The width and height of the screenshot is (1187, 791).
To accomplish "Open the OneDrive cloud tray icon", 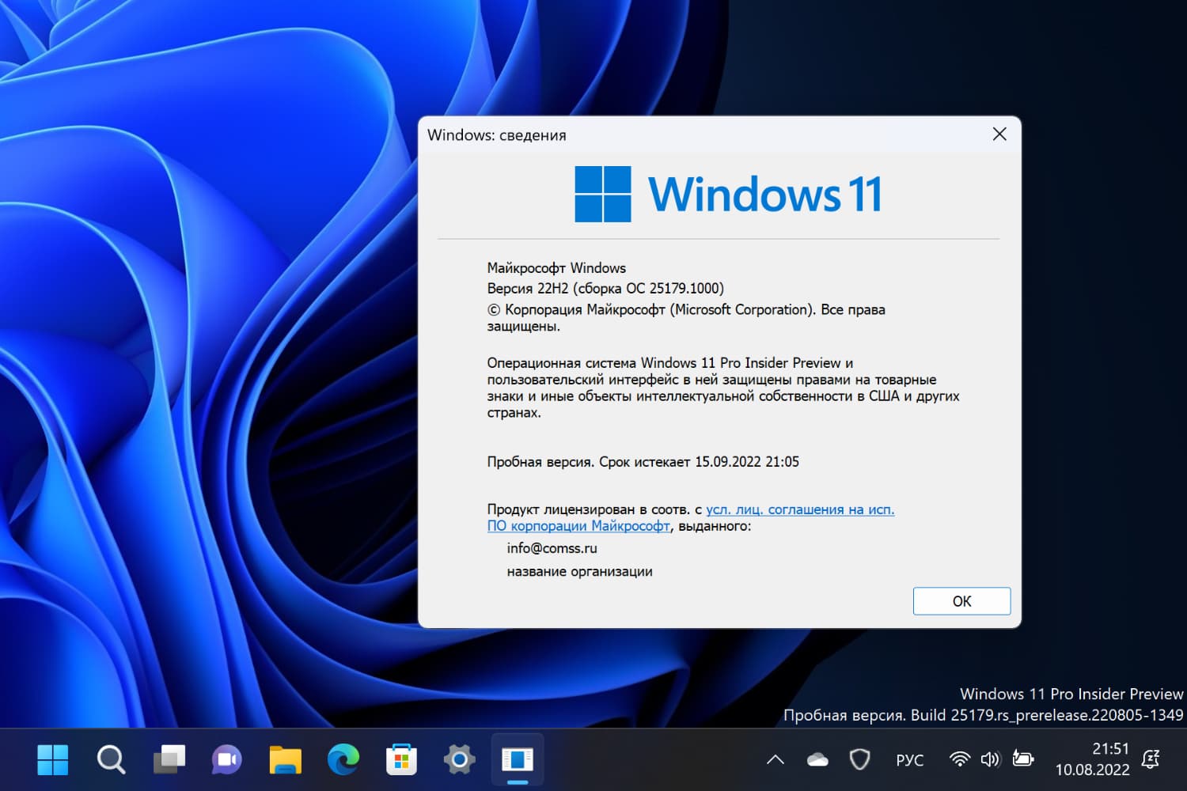I will coord(817,760).
